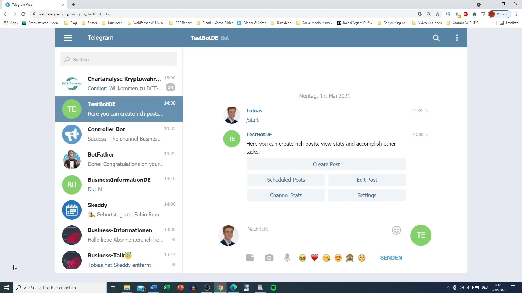This screenshot has width=522, height=293.
Task: Open the Telegram hamburger menu
Action: click(x=68, y=37)
